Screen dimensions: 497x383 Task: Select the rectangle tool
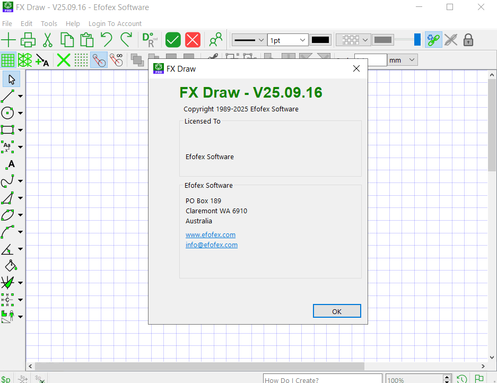point(7,130)
